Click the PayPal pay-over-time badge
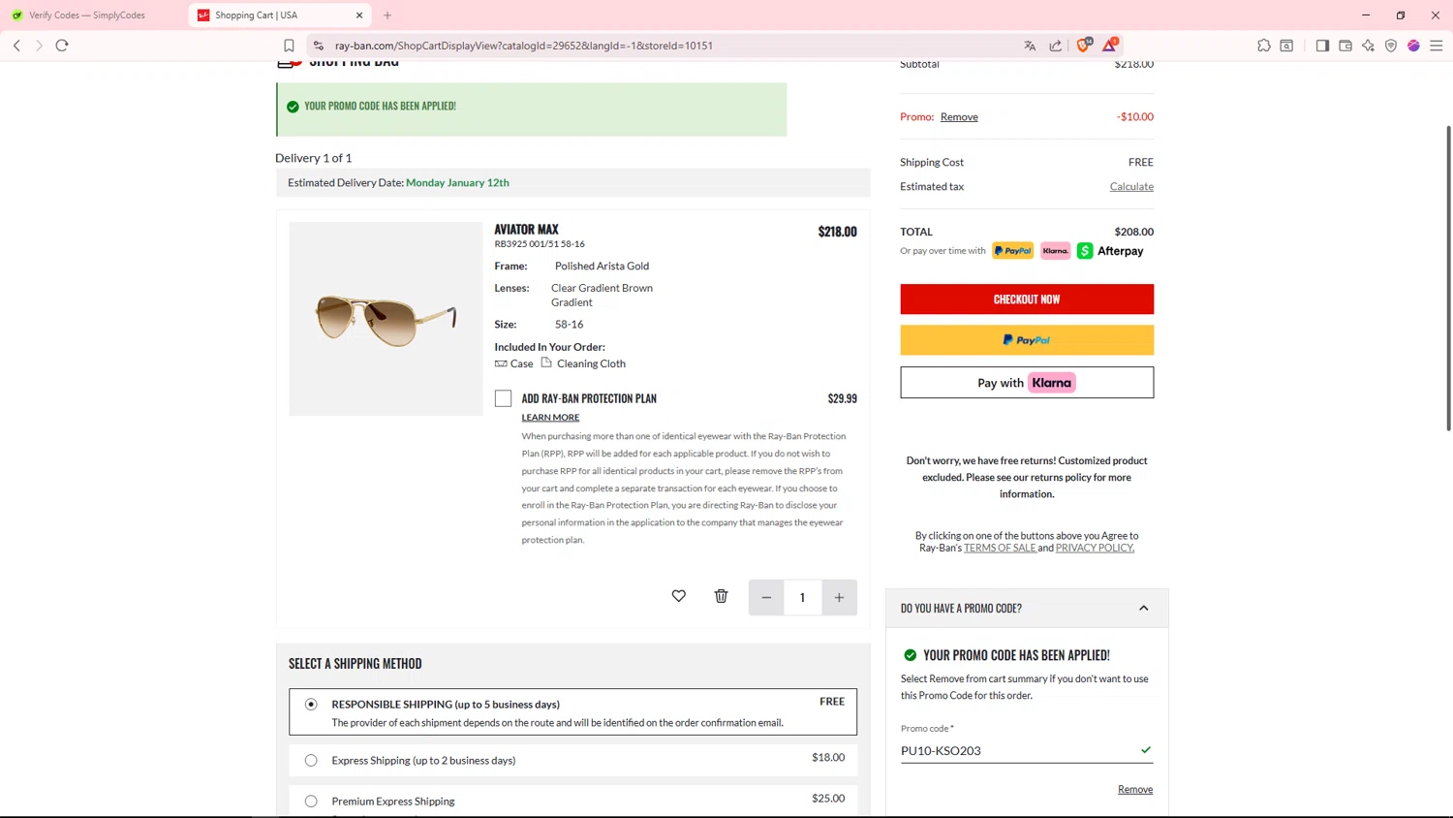Viewport: 1453px width, 818px height. pos(1012,251)
